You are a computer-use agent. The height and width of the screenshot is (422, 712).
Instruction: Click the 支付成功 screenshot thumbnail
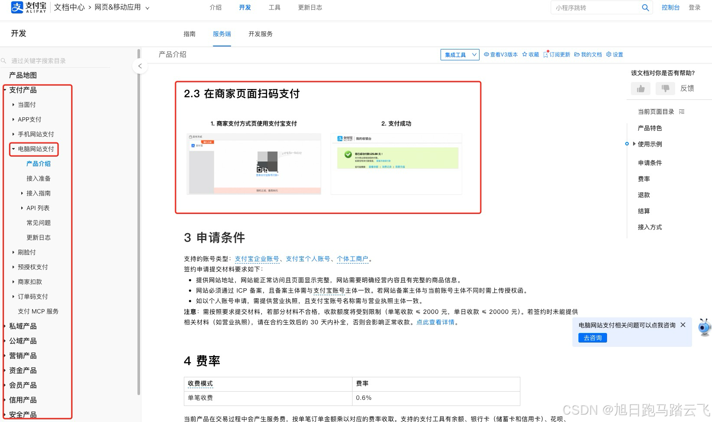pyautogui.click(x=396, y=164)
